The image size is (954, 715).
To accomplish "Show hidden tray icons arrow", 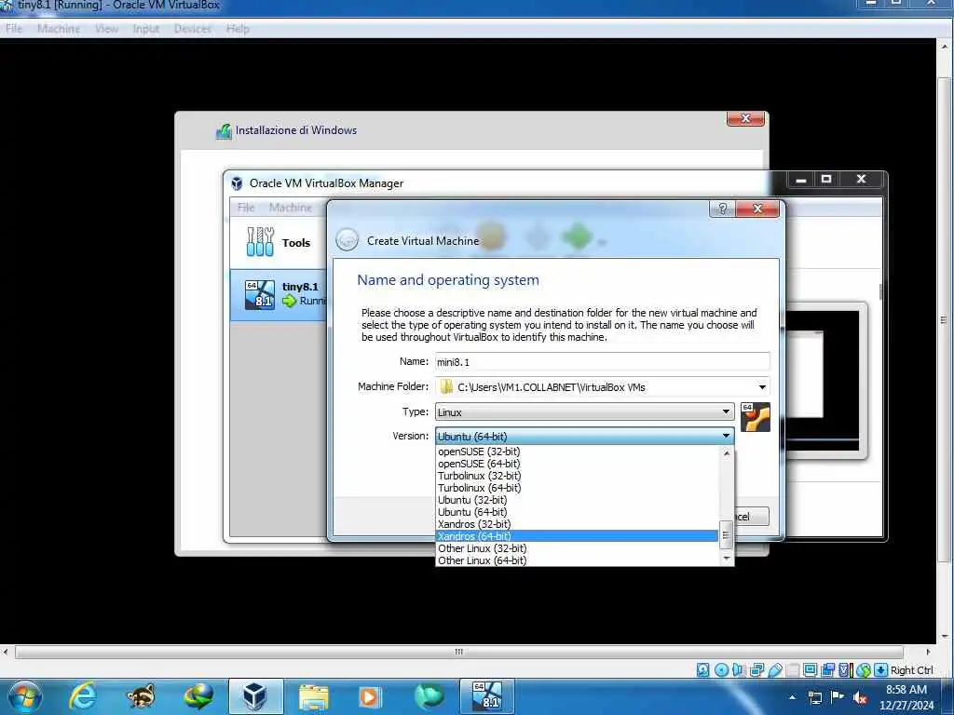I will 792,698.
